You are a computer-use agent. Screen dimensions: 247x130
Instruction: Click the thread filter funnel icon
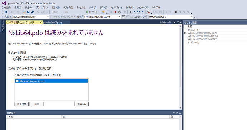click(123, 17)
